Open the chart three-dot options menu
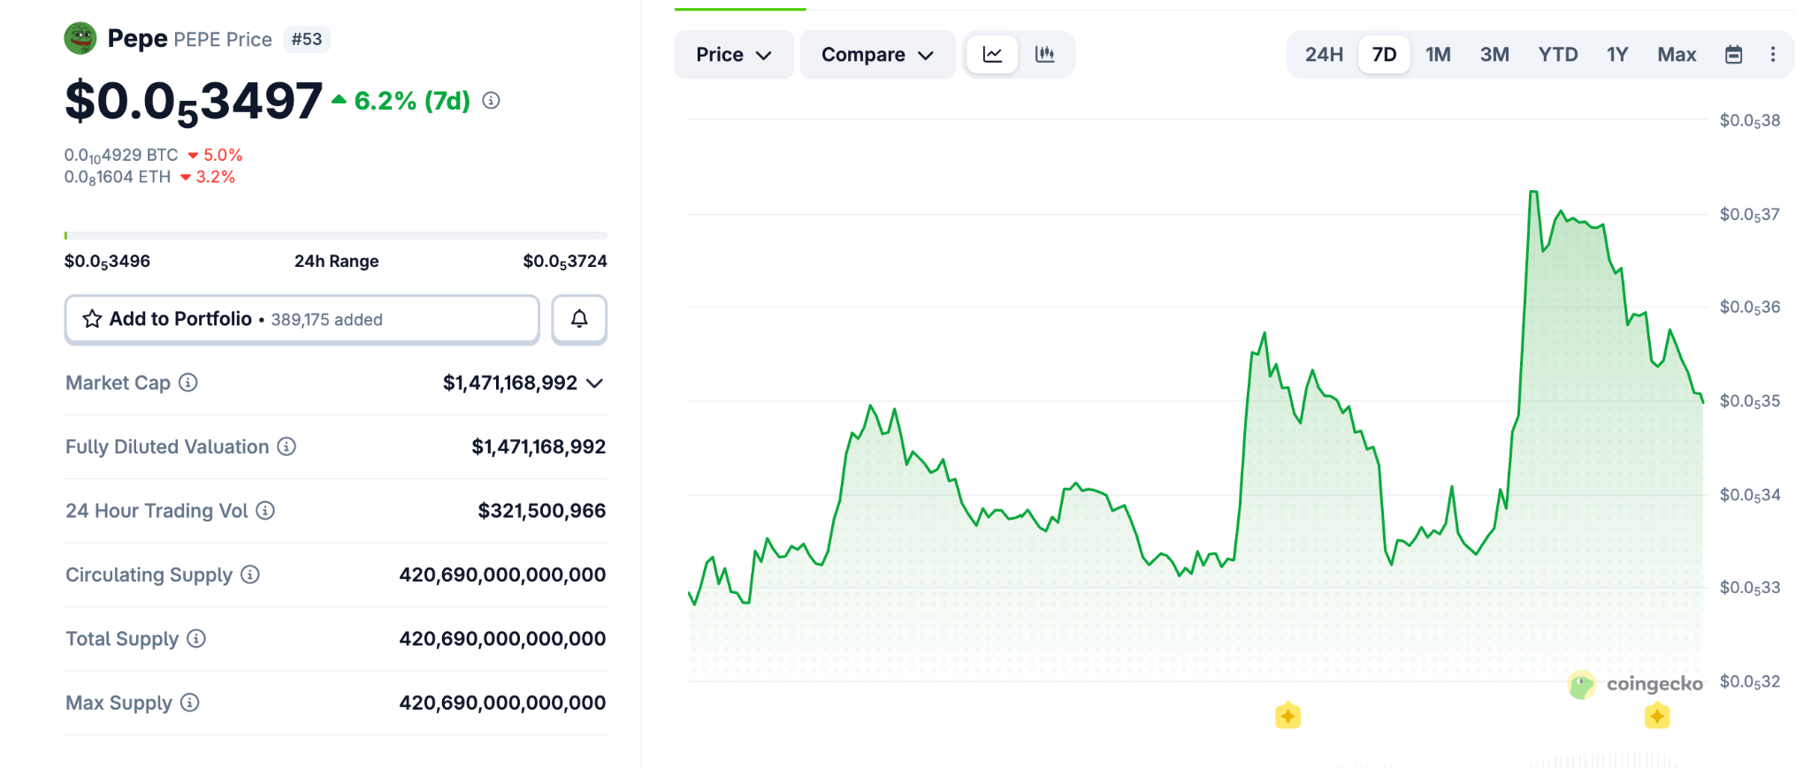 (x=1772, y=55)
